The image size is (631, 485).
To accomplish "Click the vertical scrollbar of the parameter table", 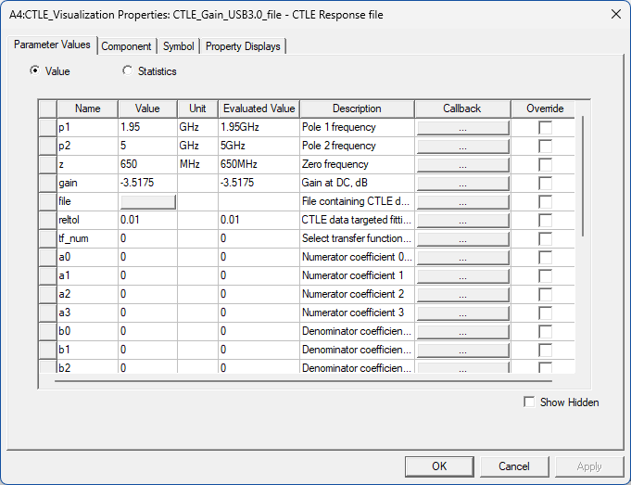I will pyautogui.click(x=583, y=176).
